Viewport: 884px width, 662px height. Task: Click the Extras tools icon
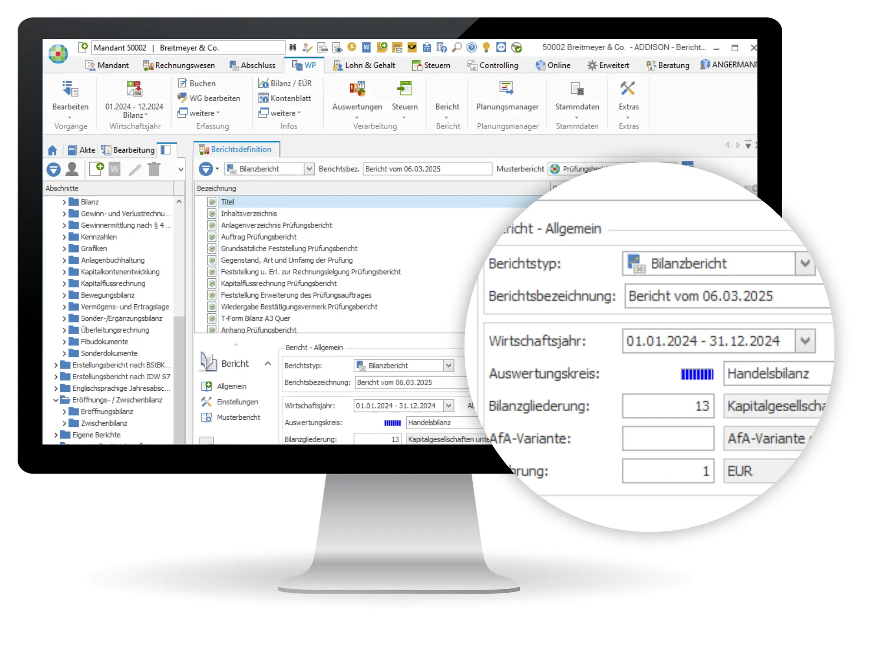coord(628,89)
